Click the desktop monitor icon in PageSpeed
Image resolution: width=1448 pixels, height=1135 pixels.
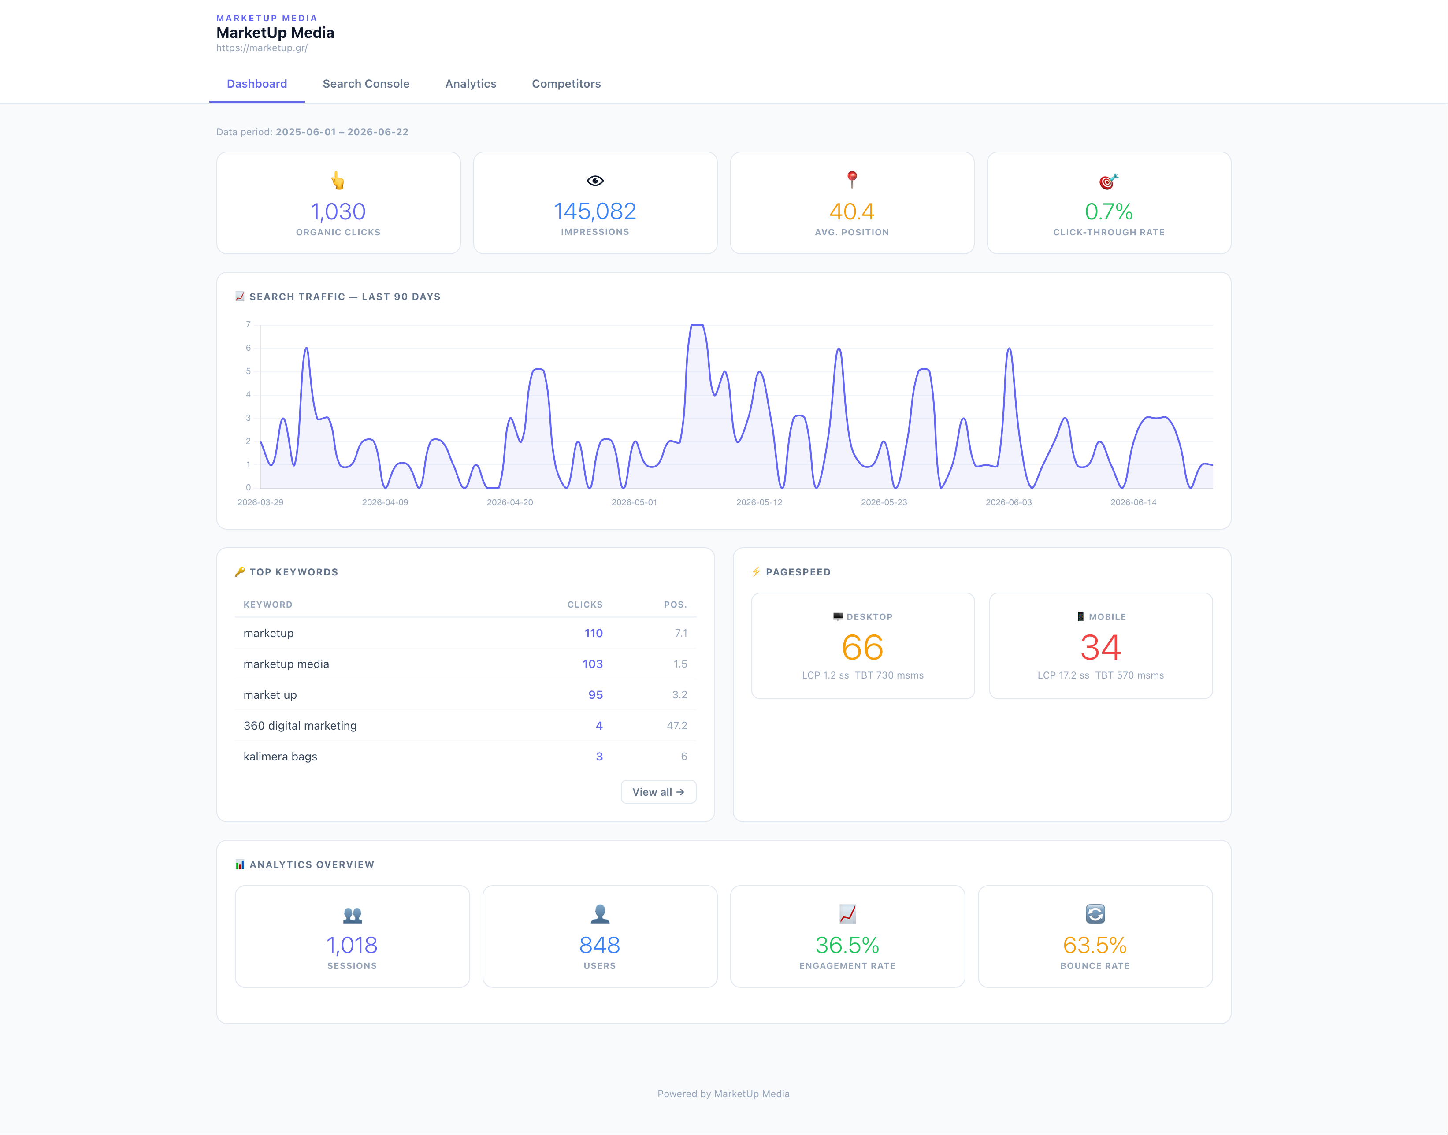point(838,617)
